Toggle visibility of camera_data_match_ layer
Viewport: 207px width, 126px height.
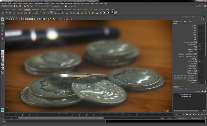(175, 94)
